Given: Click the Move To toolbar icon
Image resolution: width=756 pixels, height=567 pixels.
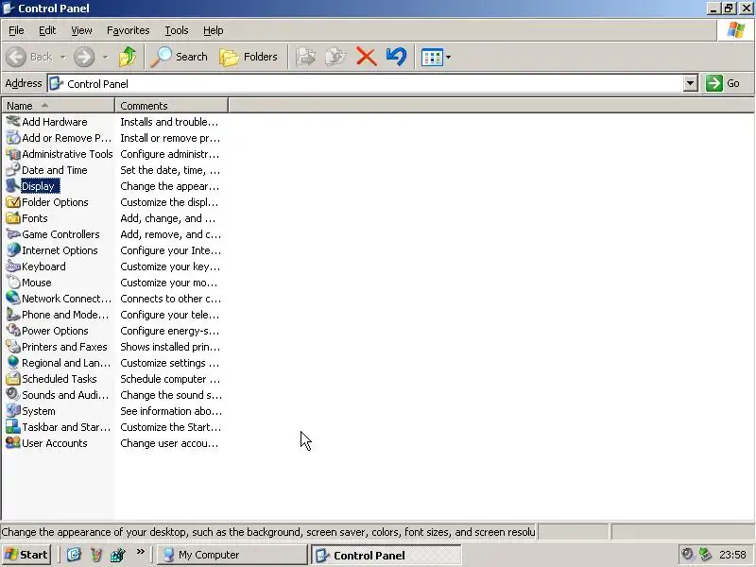Looking at the screenshot, I should tap(305, 57).
